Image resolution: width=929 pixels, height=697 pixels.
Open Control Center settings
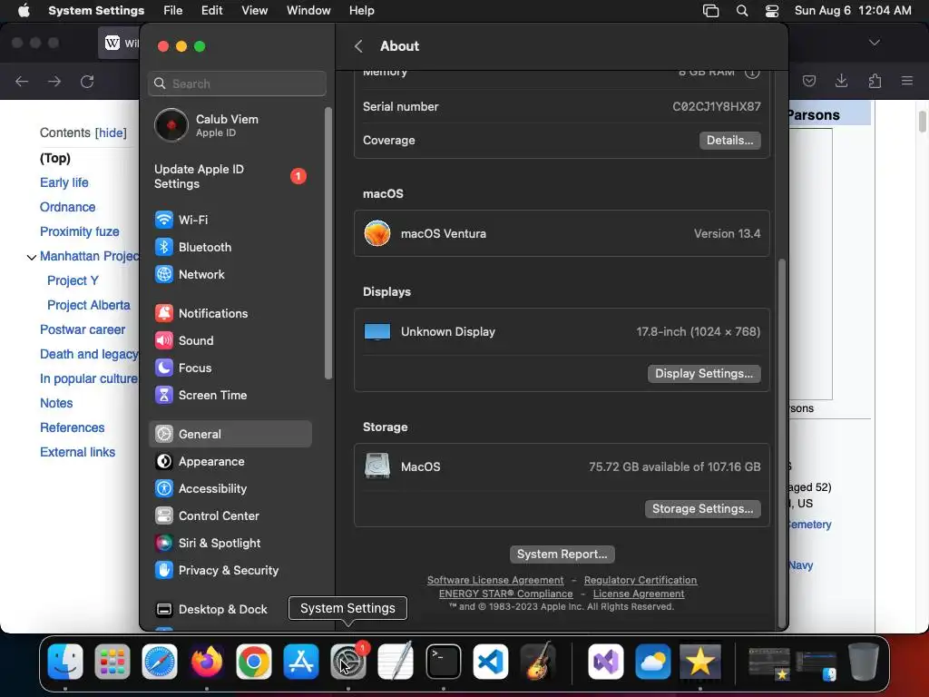pos(230,515)
